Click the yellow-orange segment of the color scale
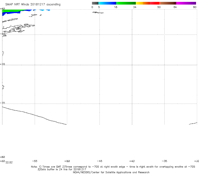 143,3
